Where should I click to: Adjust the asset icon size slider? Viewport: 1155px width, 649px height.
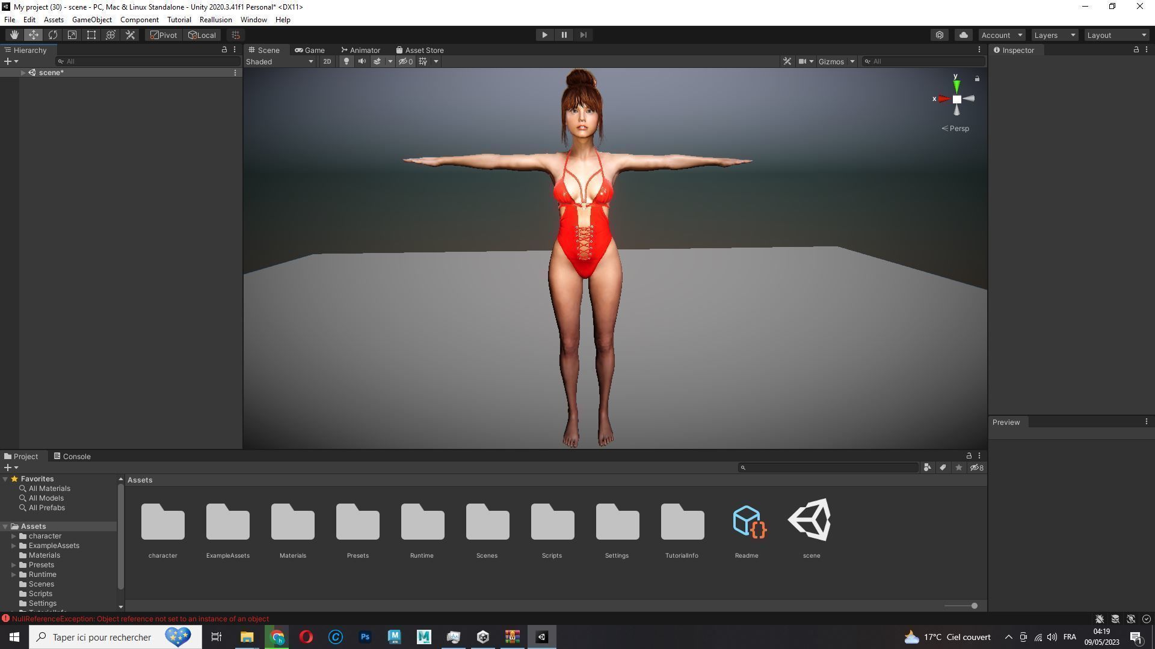tap(973, 606)
